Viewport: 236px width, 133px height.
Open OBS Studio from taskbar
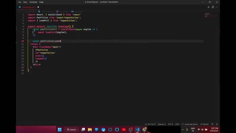tap(131, 130)
